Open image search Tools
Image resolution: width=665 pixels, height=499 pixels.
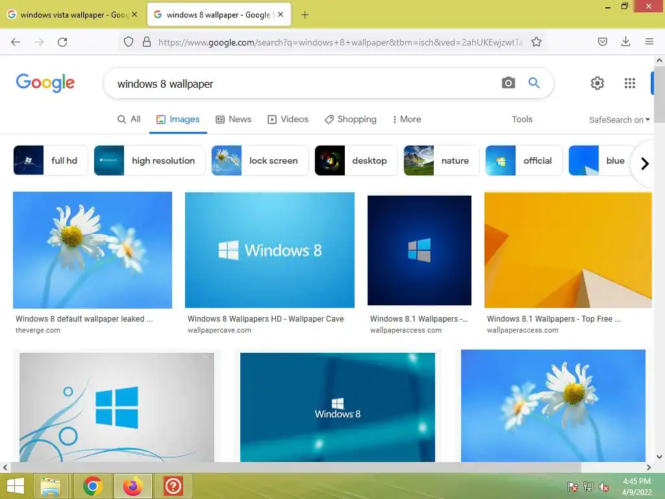522,120
